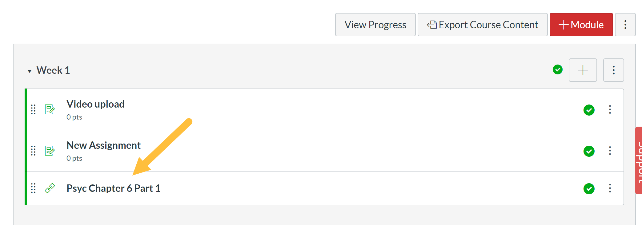Open Psyc Chapter 6 Part 1 options menu
The width and height of the screenshot is (642, 225).
click(610, 188)
